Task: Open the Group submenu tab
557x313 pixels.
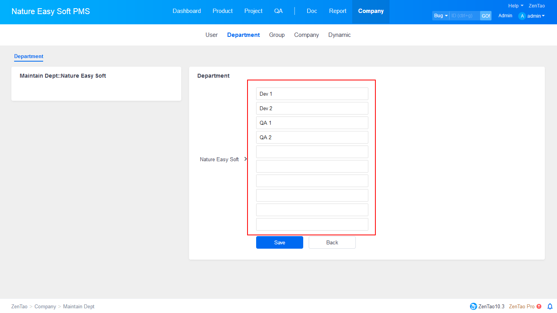Action: [277, 35]
